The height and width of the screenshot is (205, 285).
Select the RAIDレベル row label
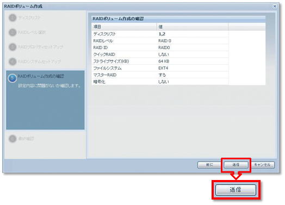coord(103,41)
